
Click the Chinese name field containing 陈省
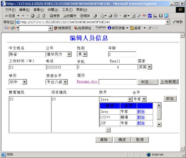pyautogui.click(x=27, y=54)
